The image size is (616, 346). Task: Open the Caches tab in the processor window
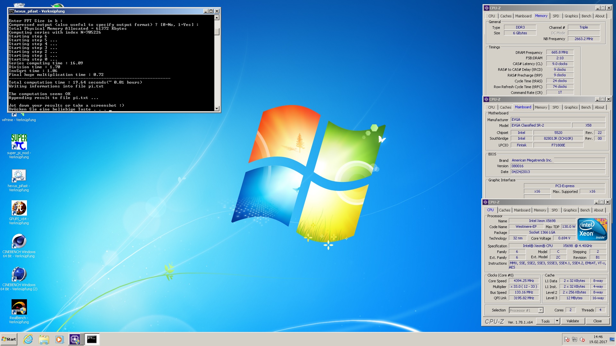click(504, 210)
